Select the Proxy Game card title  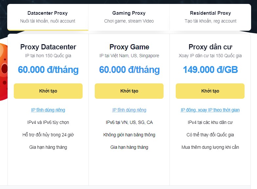[129, 47]
